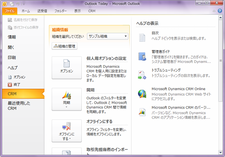Click the 同期 section heading text
Image resolution: width=225 pixels, height=157 pixels.
[90, 90]
